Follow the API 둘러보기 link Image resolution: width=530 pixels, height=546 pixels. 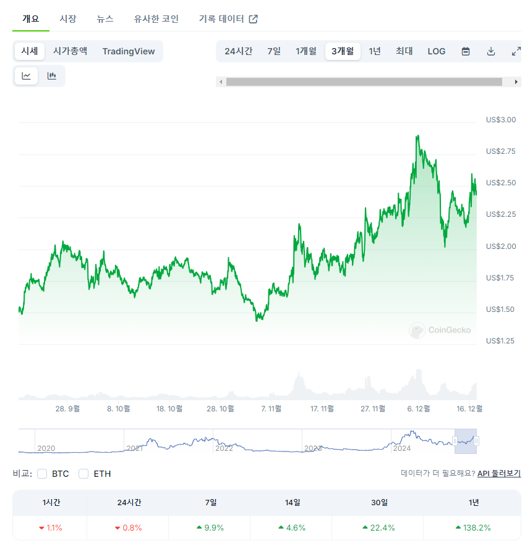pos(499,474)
